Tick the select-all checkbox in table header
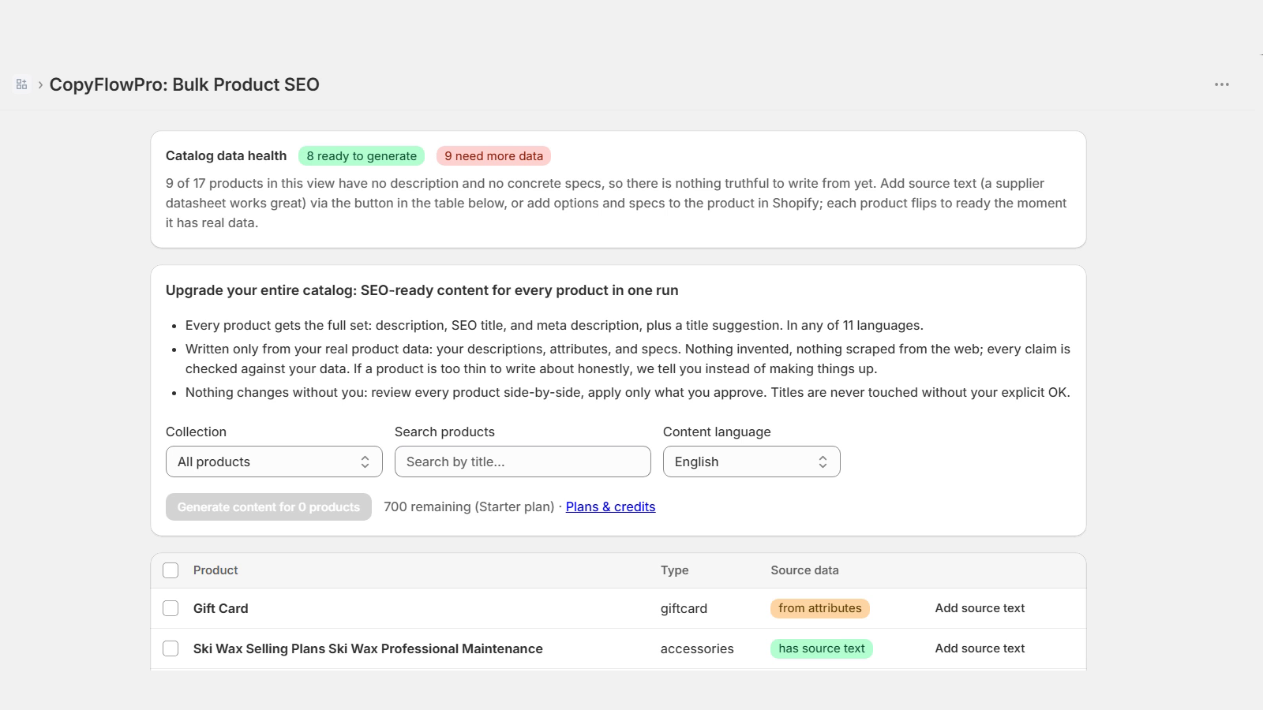The image size is (1263, 710). pyautogui.click(x=171, y=570)
